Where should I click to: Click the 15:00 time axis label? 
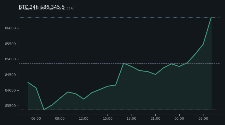click(x=107, y=119)
